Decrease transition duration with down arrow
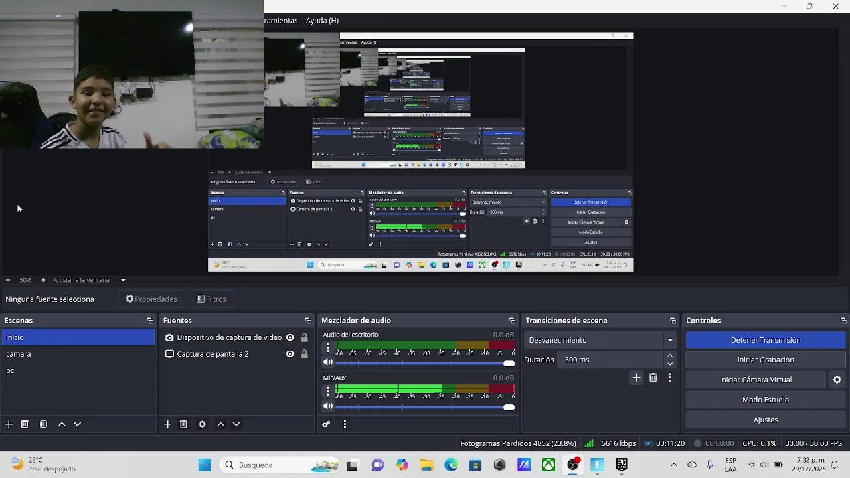 click(x=669, y=364)
